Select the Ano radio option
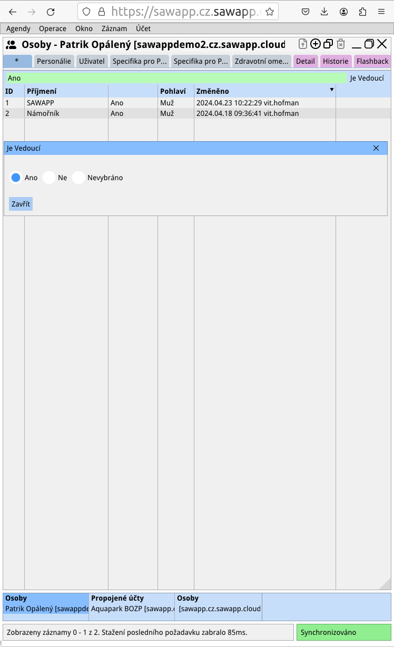The height and width of the screenshot is (647, 394). 16,178
